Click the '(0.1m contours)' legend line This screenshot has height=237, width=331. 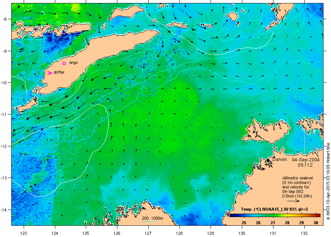[297, 182]
